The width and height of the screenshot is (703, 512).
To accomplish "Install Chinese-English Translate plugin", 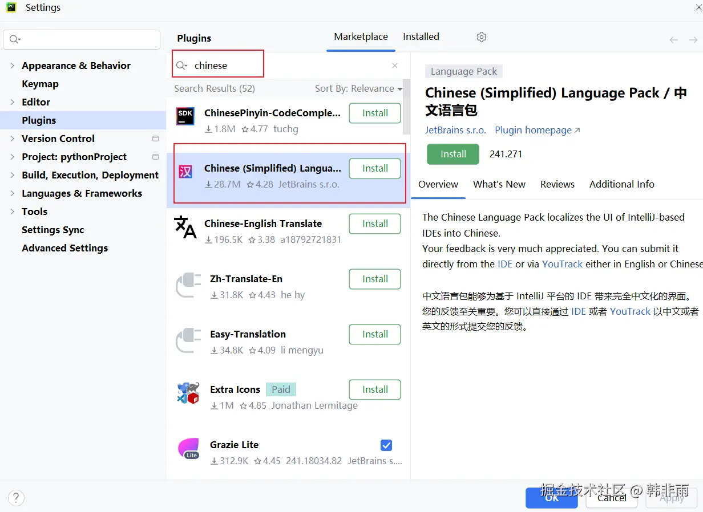I will tap(375, 224).
